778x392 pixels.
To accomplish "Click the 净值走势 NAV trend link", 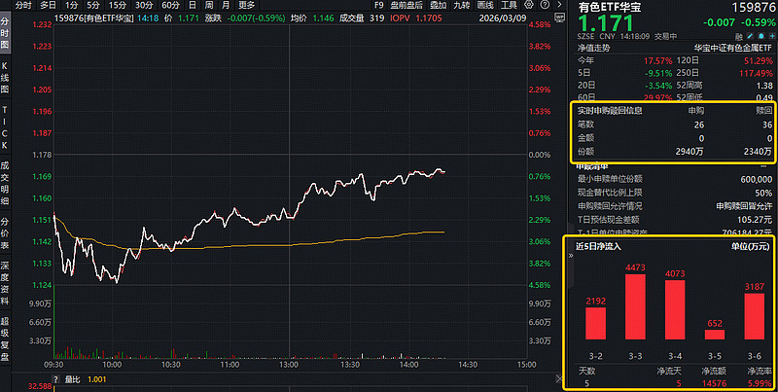I will [596, 47].
